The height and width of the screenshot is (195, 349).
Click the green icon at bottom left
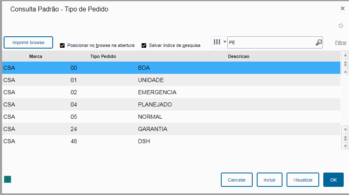coord(7,179)
